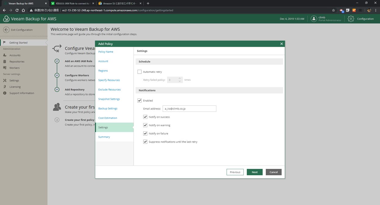The width and height of the screenshot is (380, 205).
Task: Click the Getting Started flag icon
Action: (x=5, y=43)
